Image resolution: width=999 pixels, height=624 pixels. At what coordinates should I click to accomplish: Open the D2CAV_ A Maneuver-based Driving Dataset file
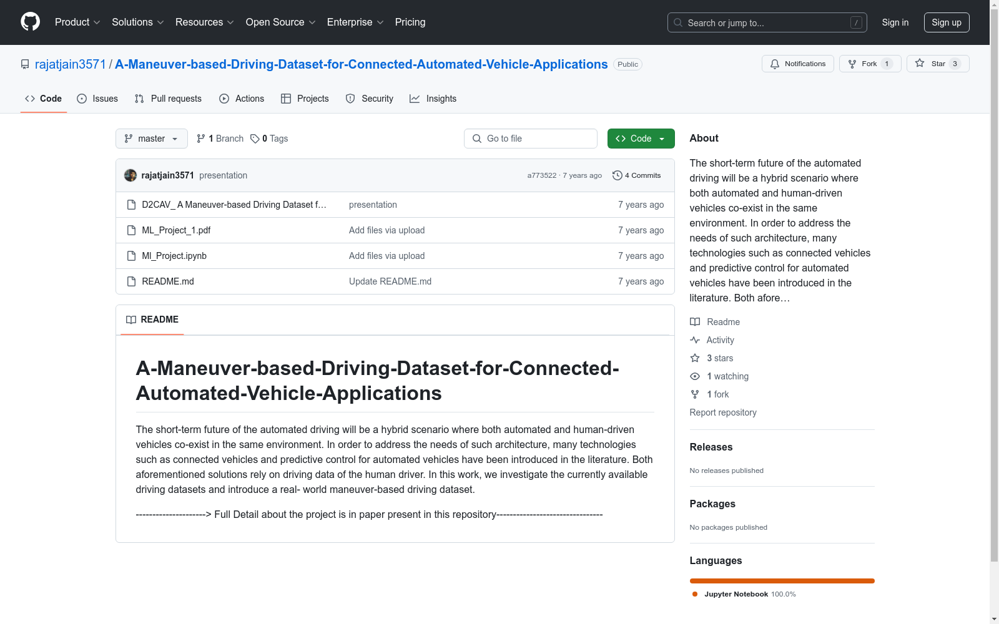point(234,205)
